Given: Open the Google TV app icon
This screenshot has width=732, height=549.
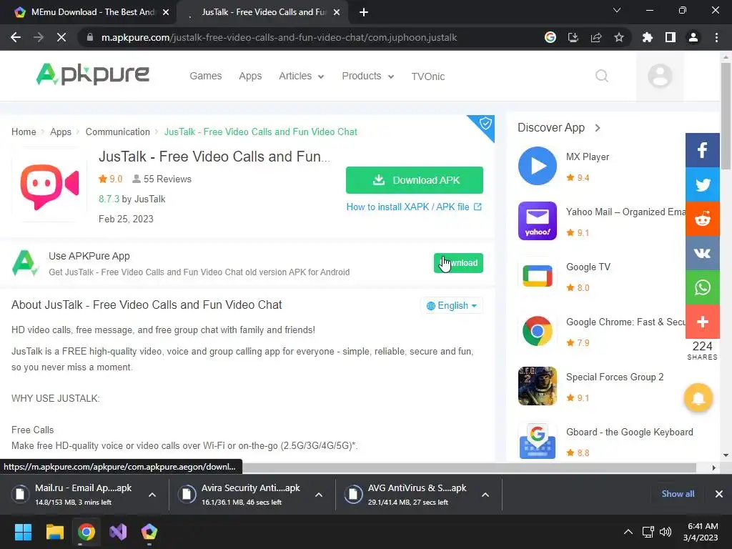Looking at the screenshot, I should pyautogui.click(x=538, y=276).
